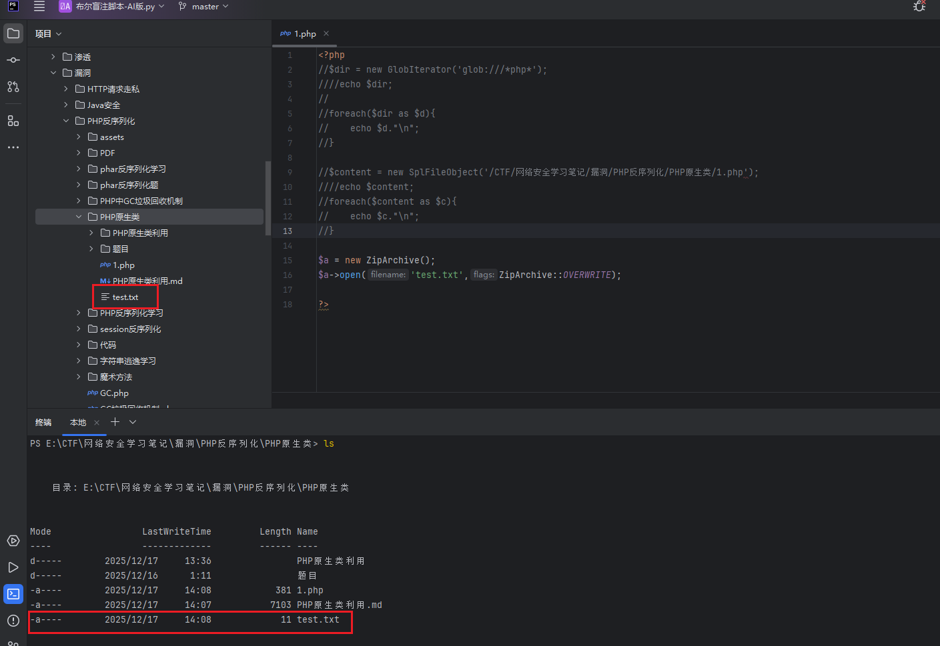The image size is (940, 646).
Task: Open test.txt in the project tree
Action: pyautogui.click(x=125, y=297)
